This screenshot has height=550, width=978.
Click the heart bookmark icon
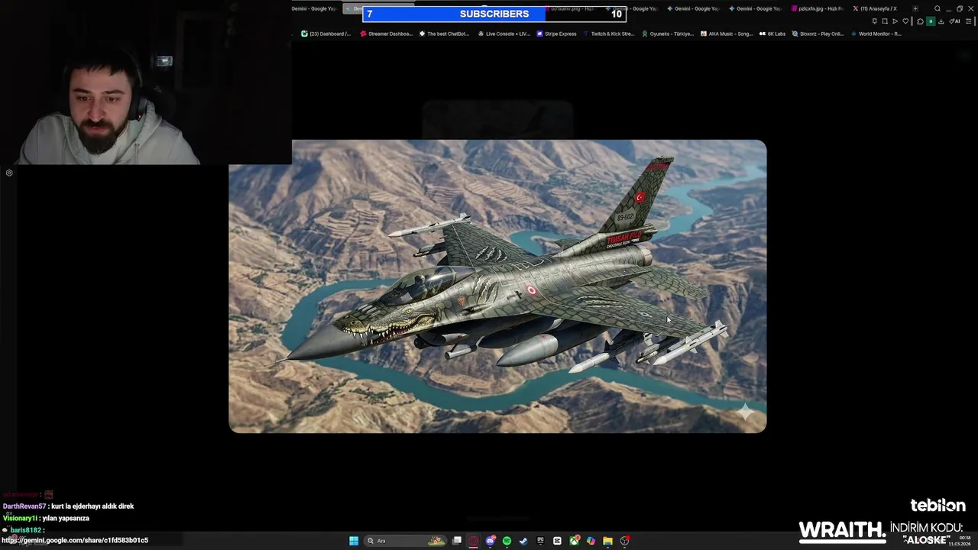pyautogui.click(x=905, y=21)
